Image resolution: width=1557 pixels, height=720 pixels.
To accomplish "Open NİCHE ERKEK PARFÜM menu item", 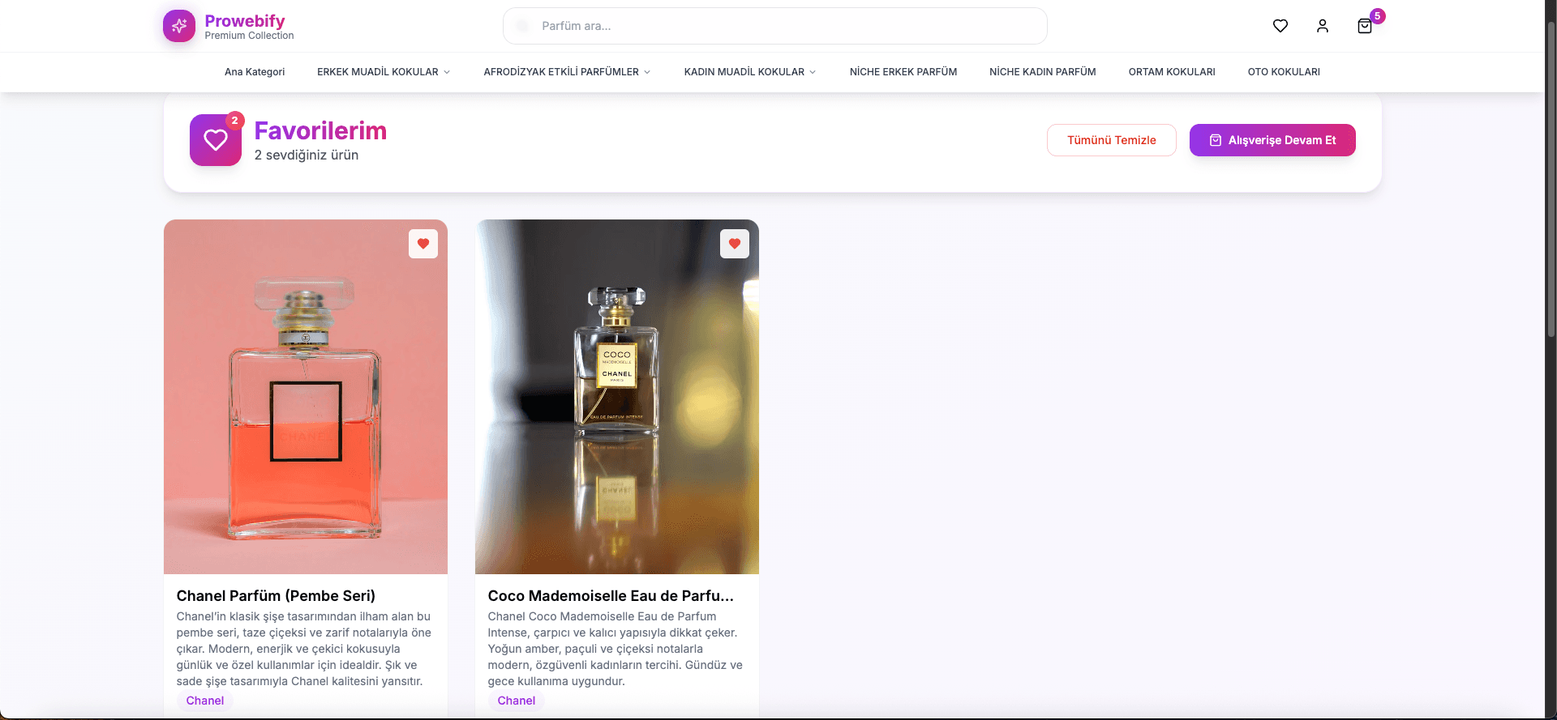I will (x=903, y=72).
